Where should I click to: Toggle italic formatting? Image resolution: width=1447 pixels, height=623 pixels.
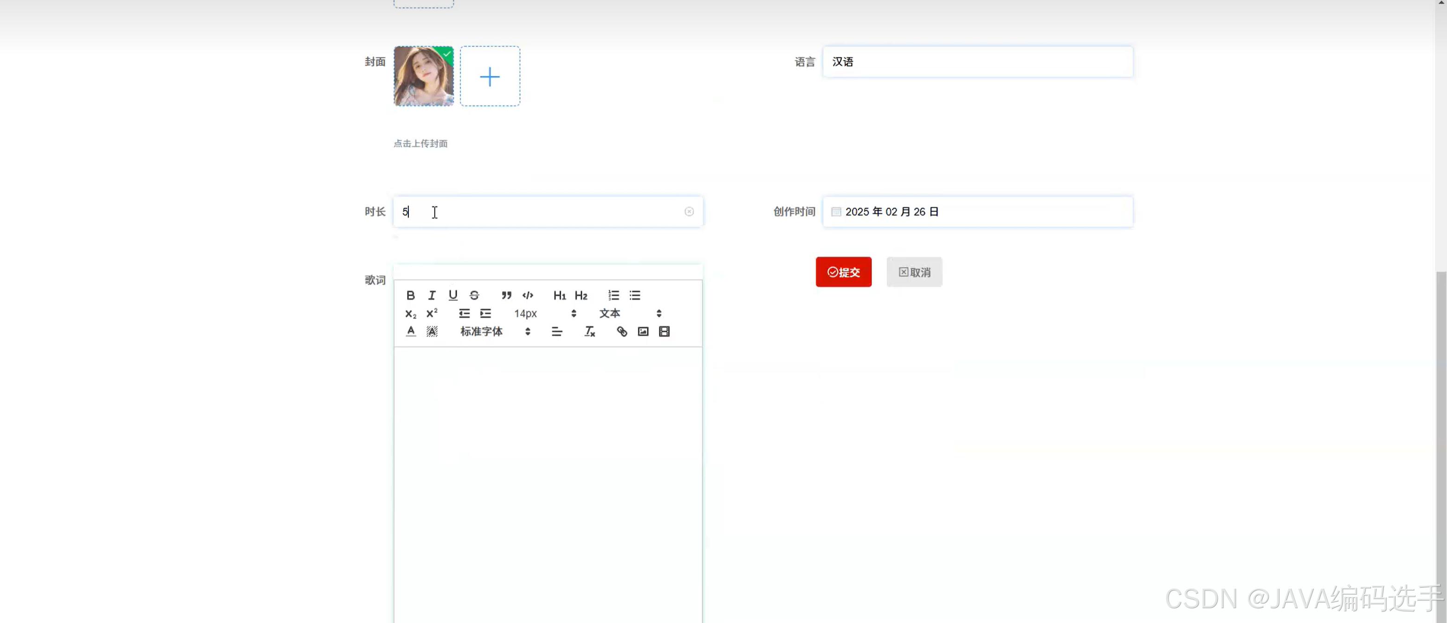(x=432, y=295)
